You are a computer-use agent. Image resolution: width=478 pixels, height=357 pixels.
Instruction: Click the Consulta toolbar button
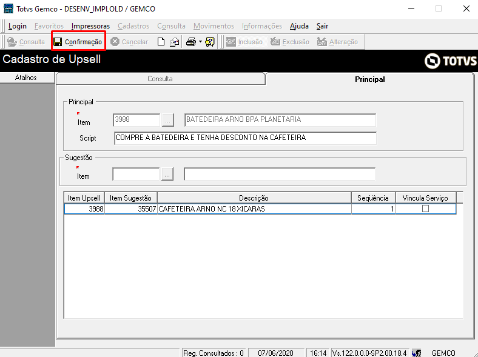pyautogui.click(x=26, y=42)
